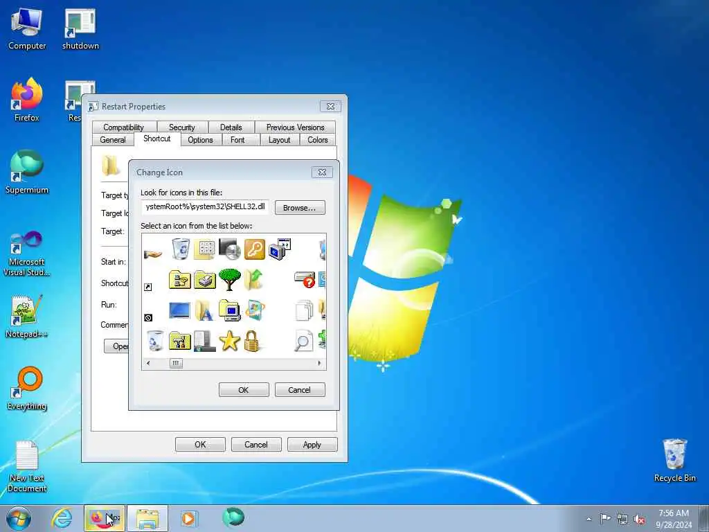Select the folder with hammer tools icon
Screen dimensions: 709x532
point(179,341)
